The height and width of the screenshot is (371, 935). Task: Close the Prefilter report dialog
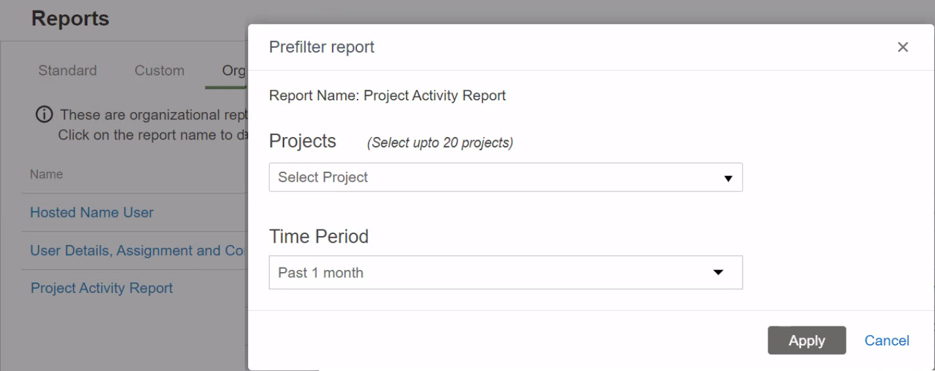[903, 47]
